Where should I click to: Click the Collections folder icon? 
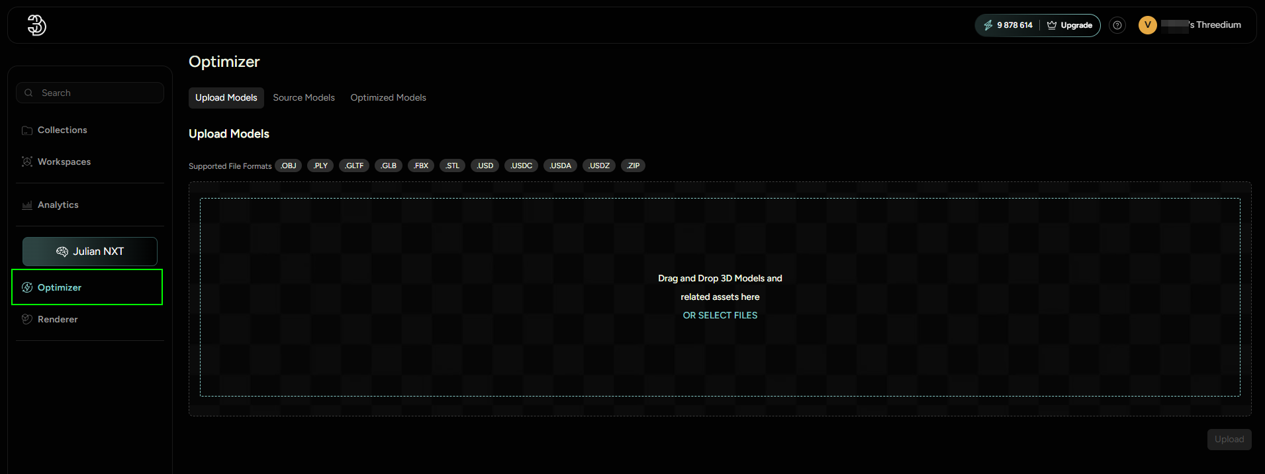point(27,130)
